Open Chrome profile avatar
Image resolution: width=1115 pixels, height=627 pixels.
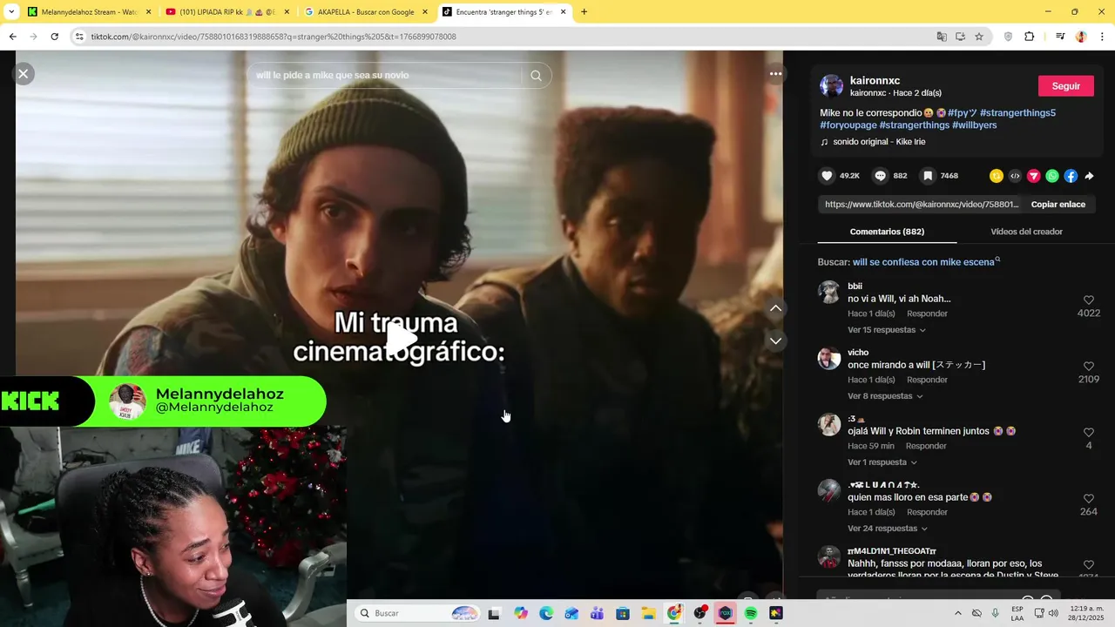point(1081,37)
